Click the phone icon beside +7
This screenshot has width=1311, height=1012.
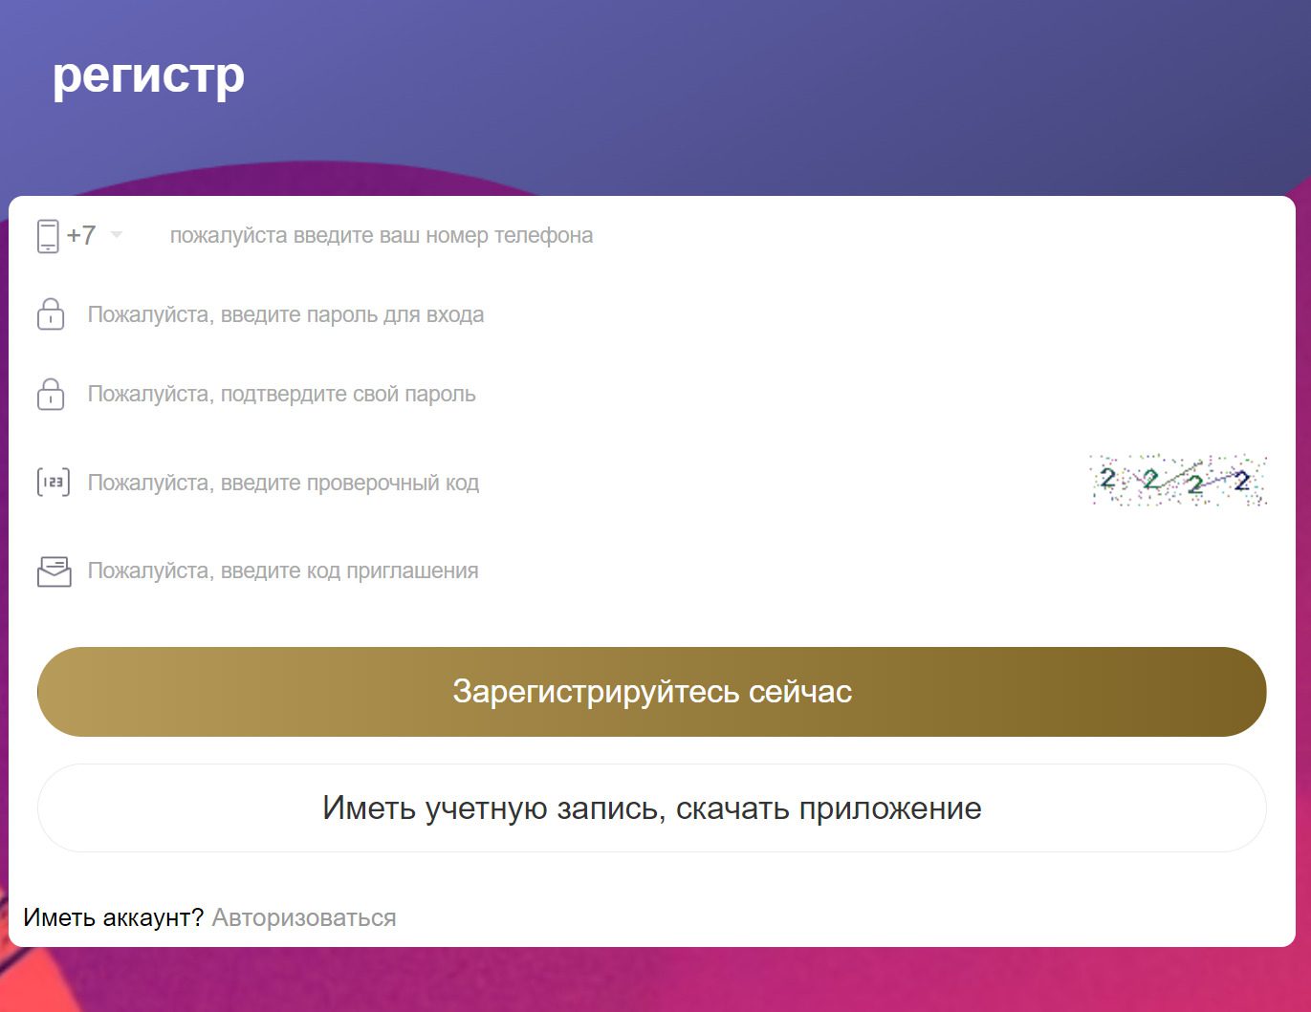tap(48, 235)
